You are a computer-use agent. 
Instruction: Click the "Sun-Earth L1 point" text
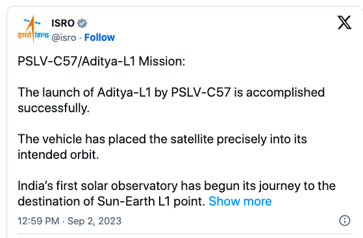click(x=150, y=201)
